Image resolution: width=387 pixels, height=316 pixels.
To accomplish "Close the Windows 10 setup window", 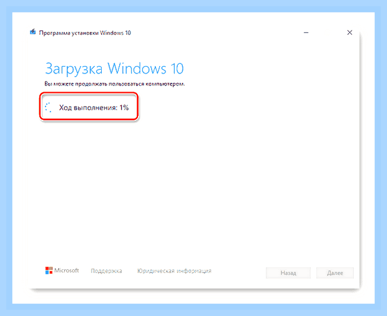I will 350,32.
